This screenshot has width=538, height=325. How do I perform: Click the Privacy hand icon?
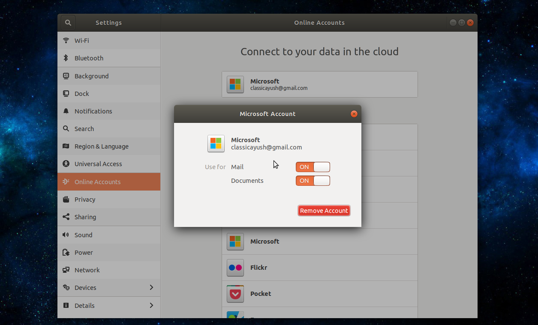(x=66, y=199)
